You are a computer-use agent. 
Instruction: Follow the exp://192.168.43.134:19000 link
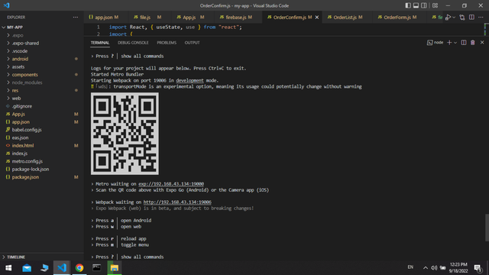point(171,184)
